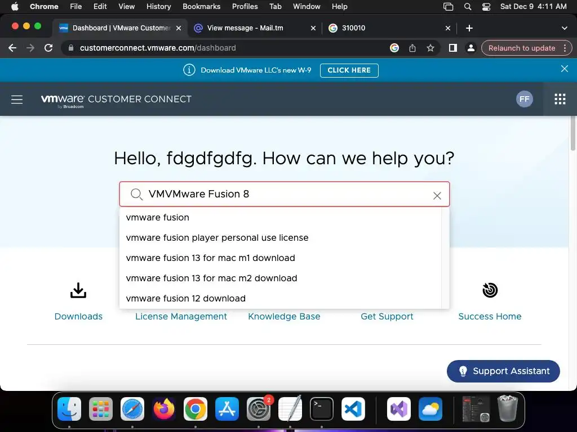Click the info icon in the blue banner

[x=189, y=70]
